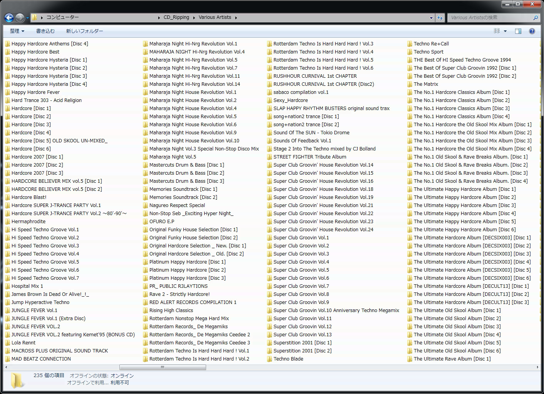
Task: Select folder icon of Hermaphrodite
Action: [x=7, y=222]
